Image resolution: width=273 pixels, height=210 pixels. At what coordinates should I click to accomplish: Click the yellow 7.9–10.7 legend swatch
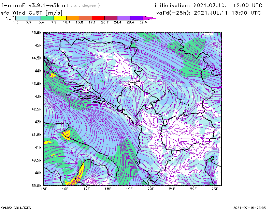(x=60, y=18)
